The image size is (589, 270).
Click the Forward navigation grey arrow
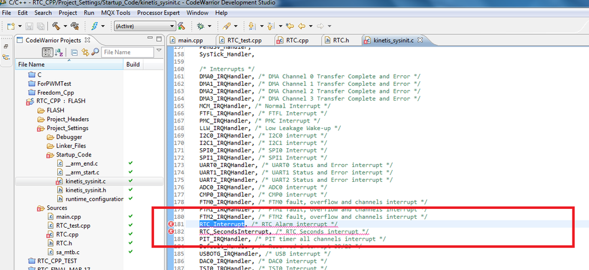(x=320, y=26)
